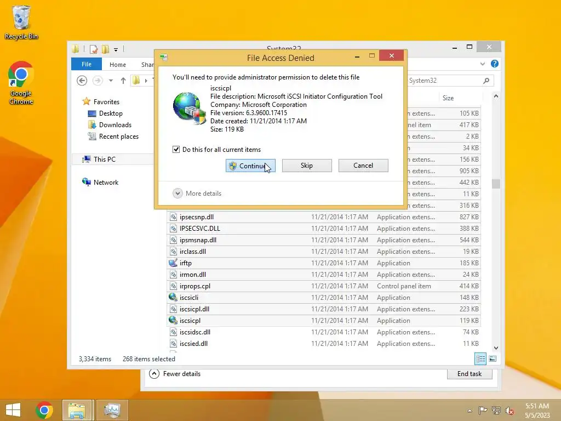Select the irprops.cpl file
This screenshot has width=561, height=421.
pos(324,286)
